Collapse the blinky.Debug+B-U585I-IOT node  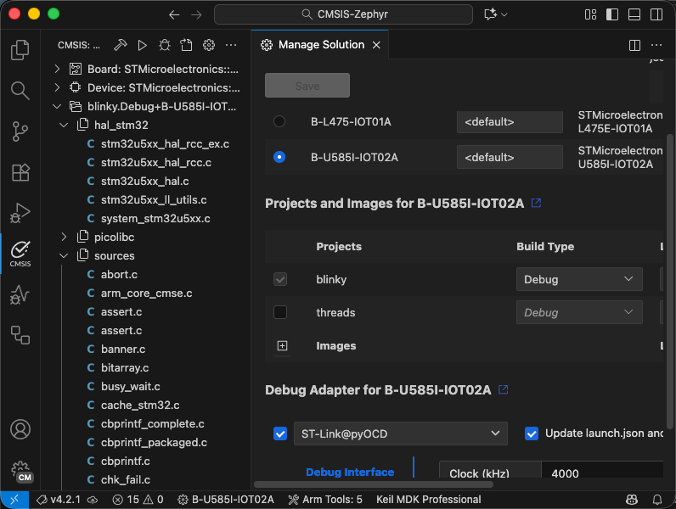(x=57, y=106)
